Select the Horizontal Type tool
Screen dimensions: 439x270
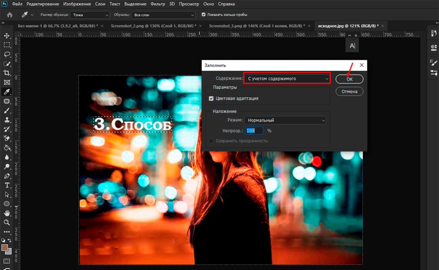(7, 185)
